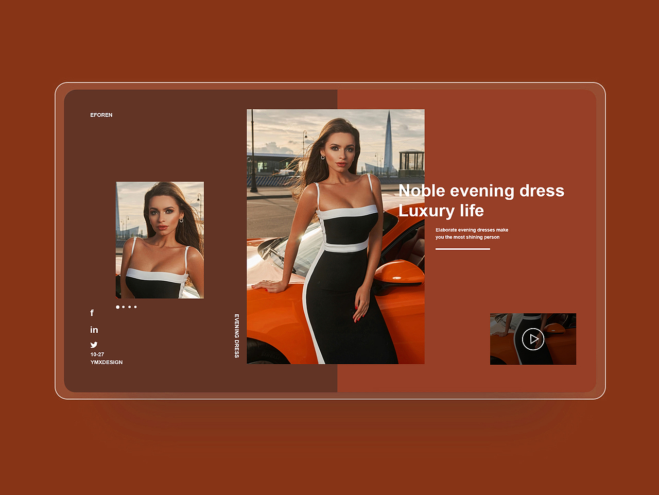Select the third carousel dot indicator
This screenshot has height=495, width=659.
[130, 307]
